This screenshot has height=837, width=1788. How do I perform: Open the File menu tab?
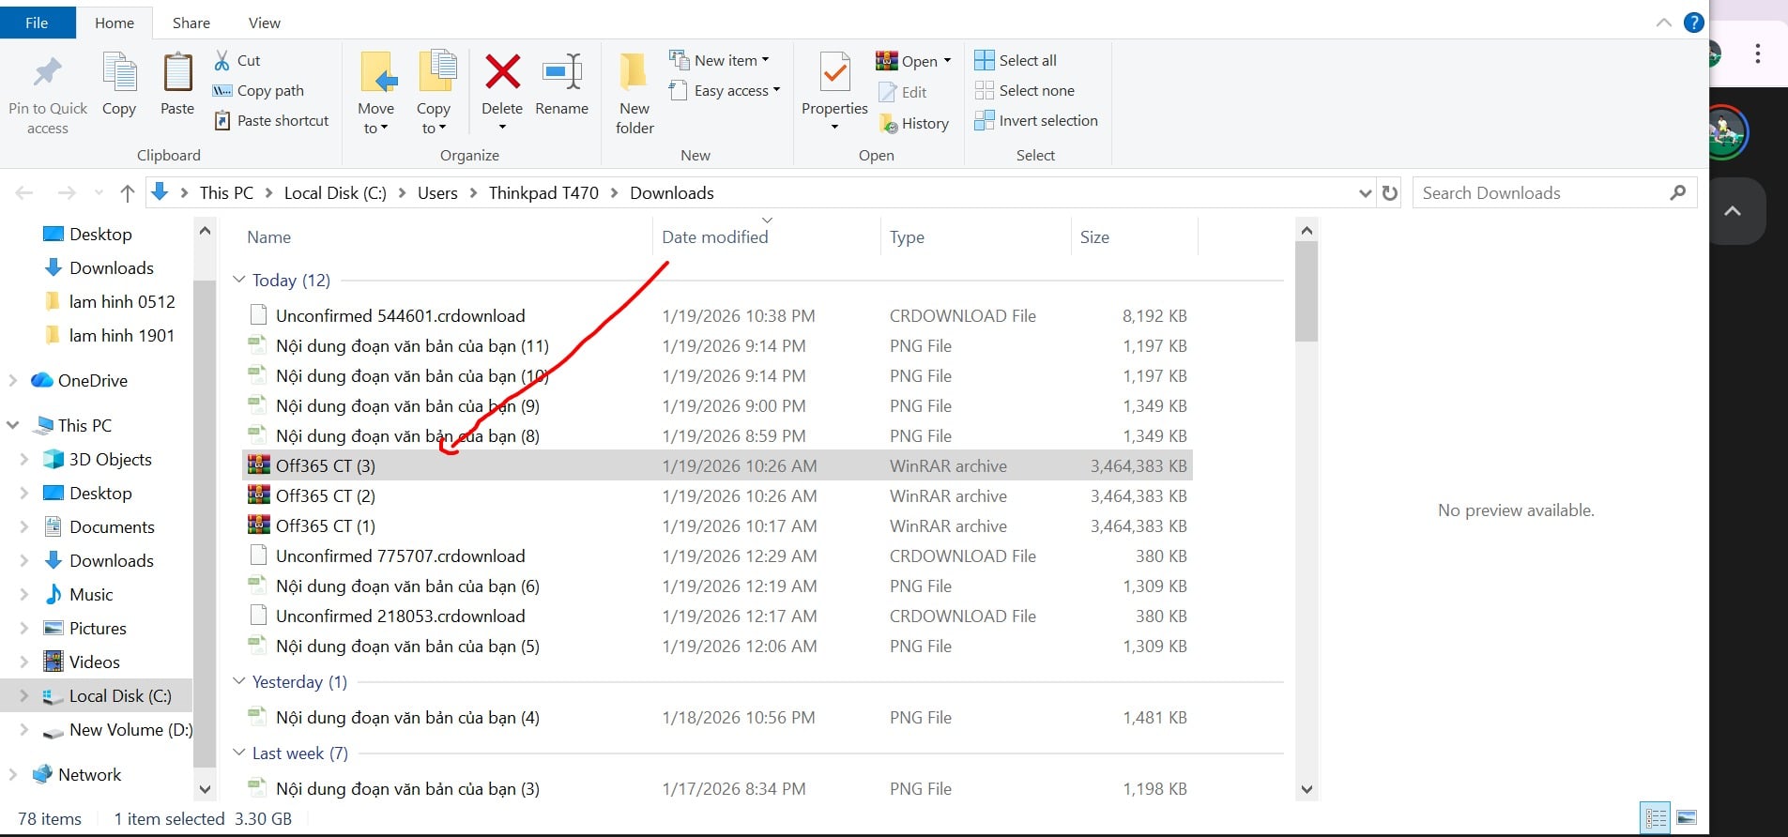(x=37, y=23)
